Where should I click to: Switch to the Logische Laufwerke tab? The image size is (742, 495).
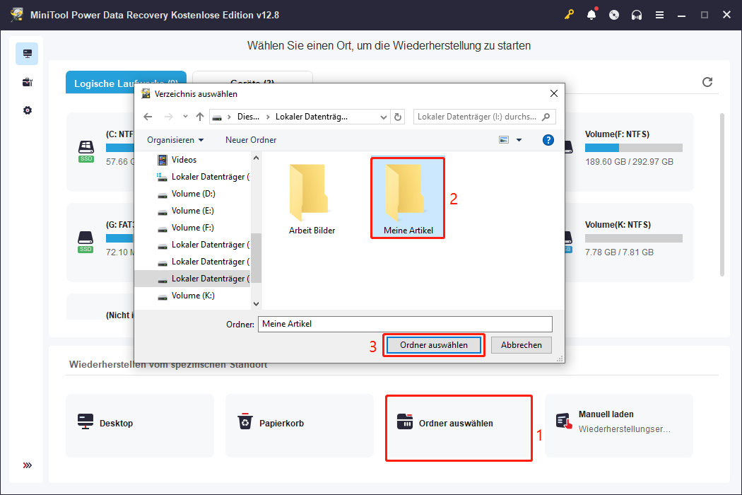click(x=126, y=82)
